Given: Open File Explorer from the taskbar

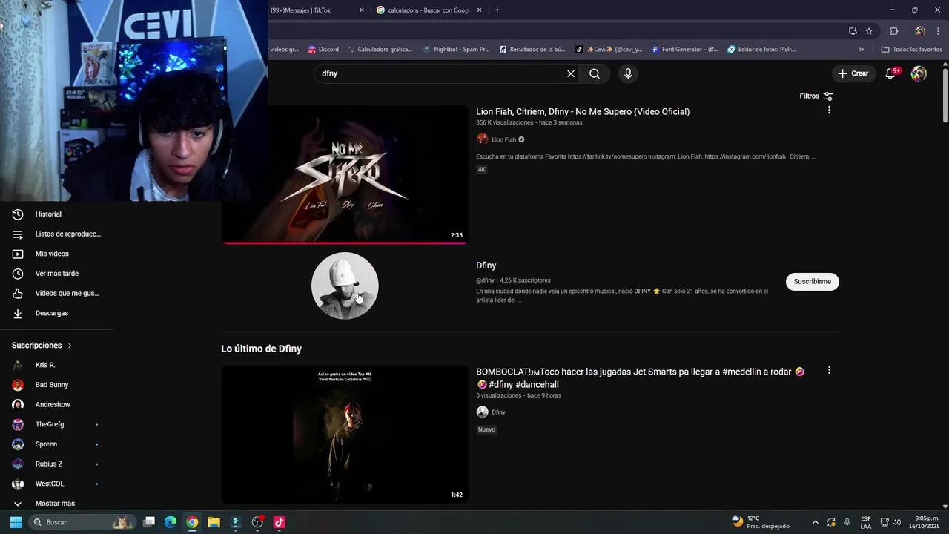Looking at the screenshot, I should 214,522.
